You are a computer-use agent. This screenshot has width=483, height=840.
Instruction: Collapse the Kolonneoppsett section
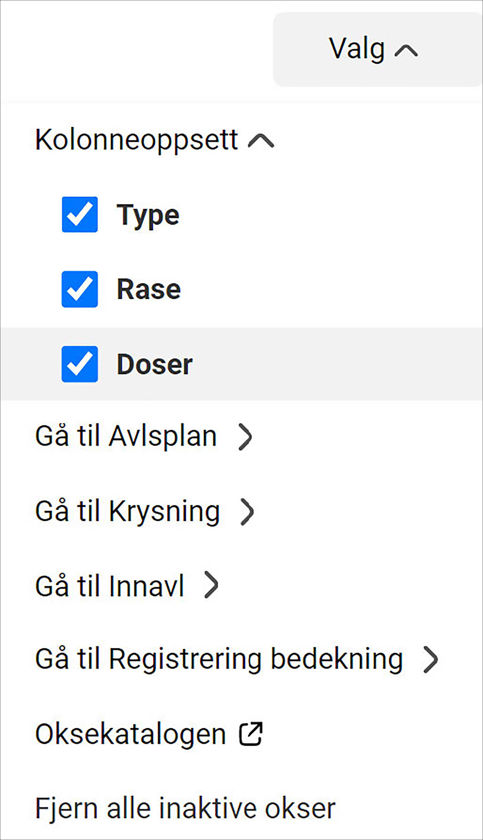155,140
